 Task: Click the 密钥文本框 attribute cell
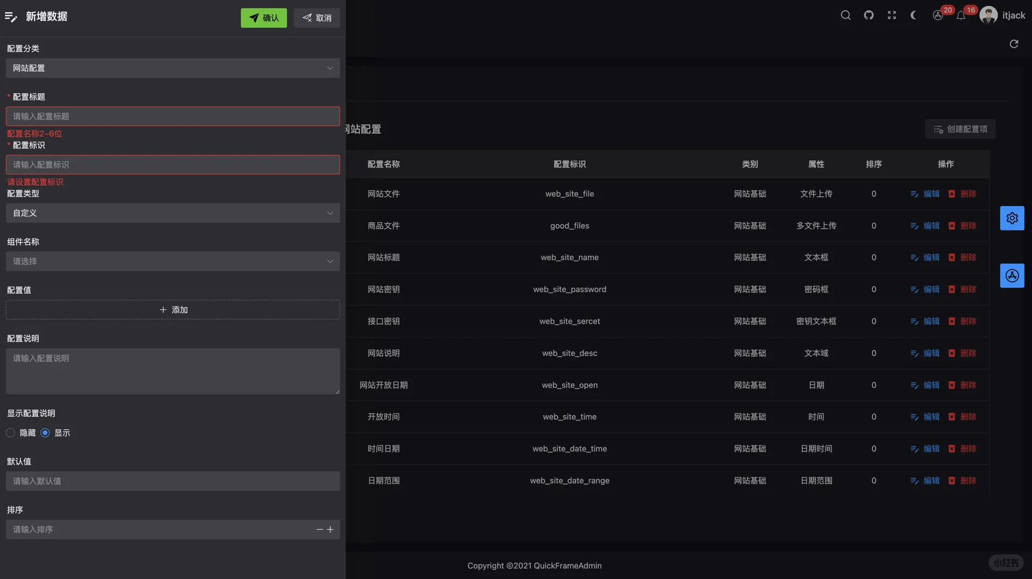(x=816, y=321)
